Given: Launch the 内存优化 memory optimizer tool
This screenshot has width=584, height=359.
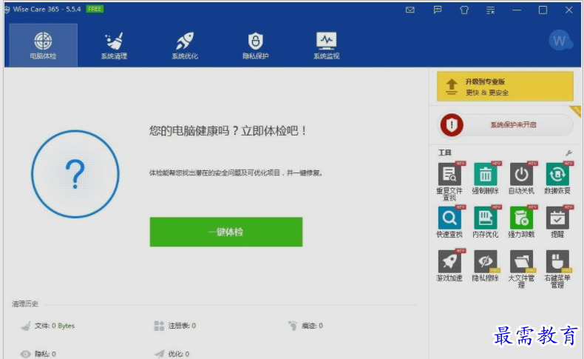Looking at the screenshot, I should (x=485, y=222).
